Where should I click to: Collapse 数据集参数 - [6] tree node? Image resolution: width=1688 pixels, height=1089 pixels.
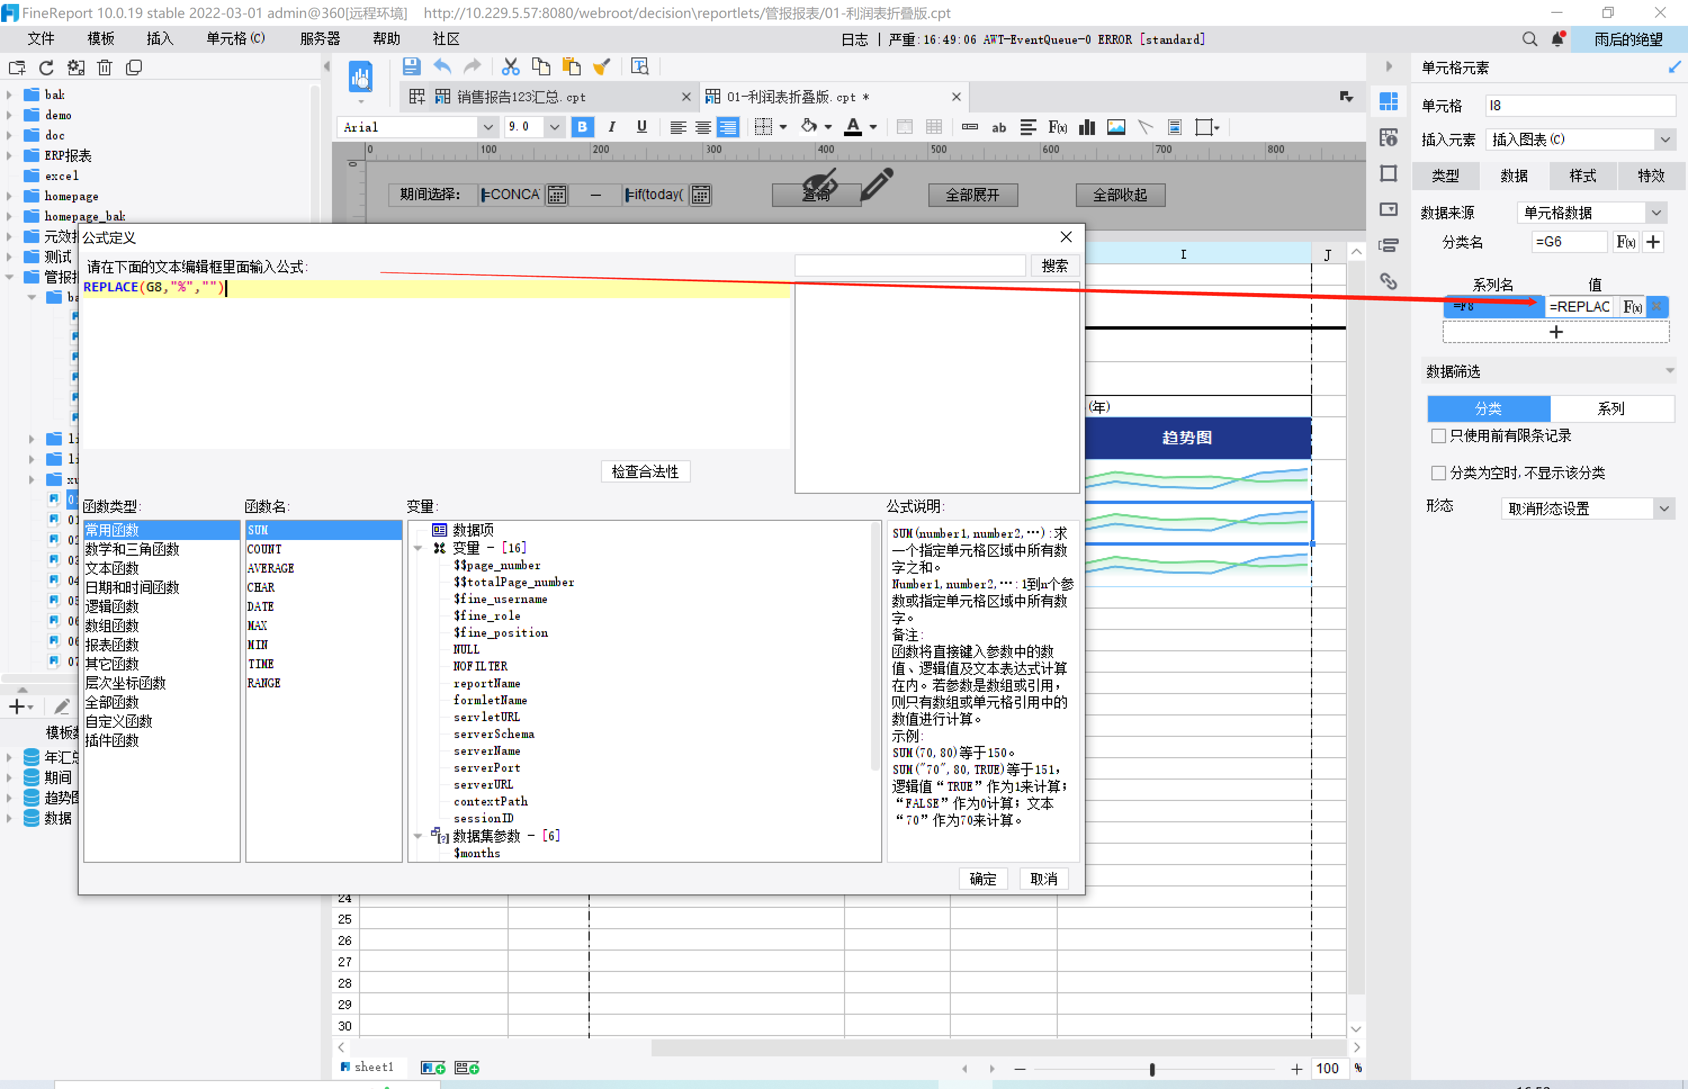point(418,836)
